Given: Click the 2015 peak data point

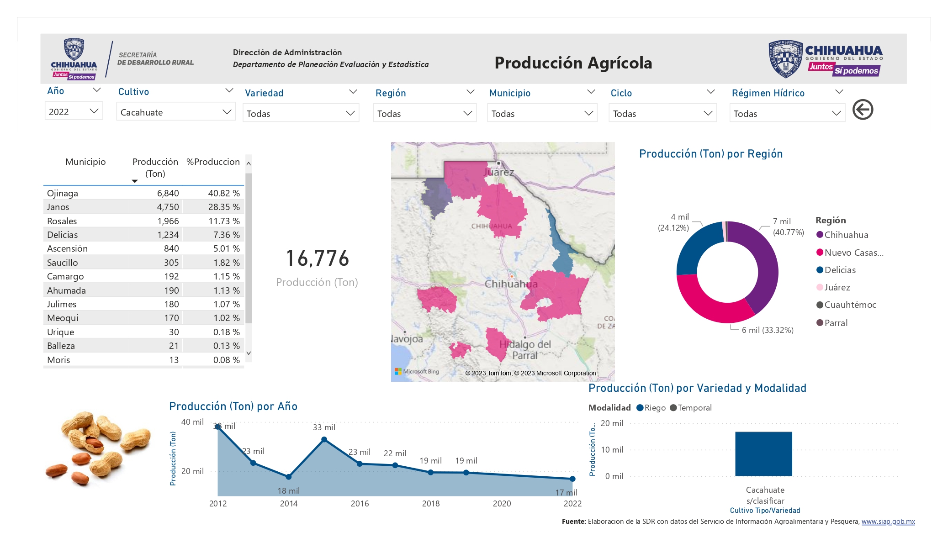Looking at the screenshot, I should click(x=324, y=439).
